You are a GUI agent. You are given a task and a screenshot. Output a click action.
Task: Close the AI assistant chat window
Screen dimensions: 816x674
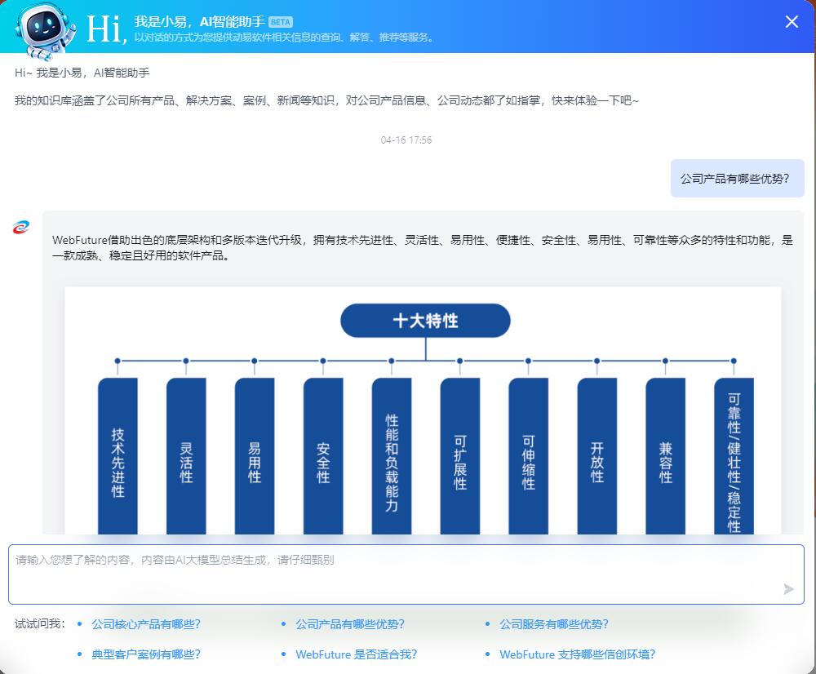(791, 22)
